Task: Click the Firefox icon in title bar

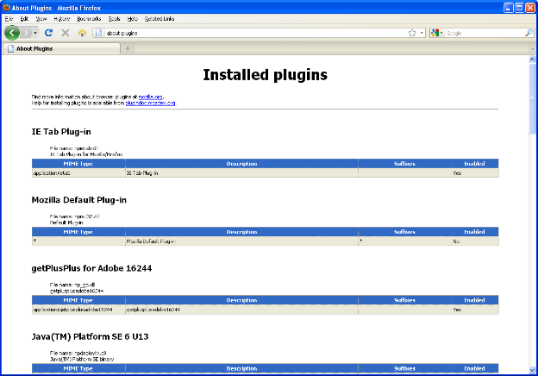Action: [6, 7]
